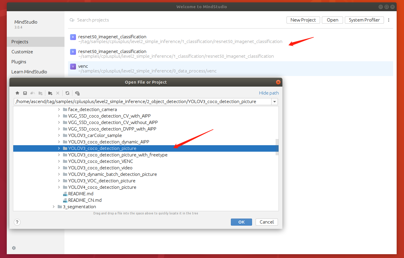The height and width of the screenshot is (258, 404).
Task: Expand VGG_SSD_coco_detection_DVPP_with_AIPP folder
Action: [x=59, y=129]
